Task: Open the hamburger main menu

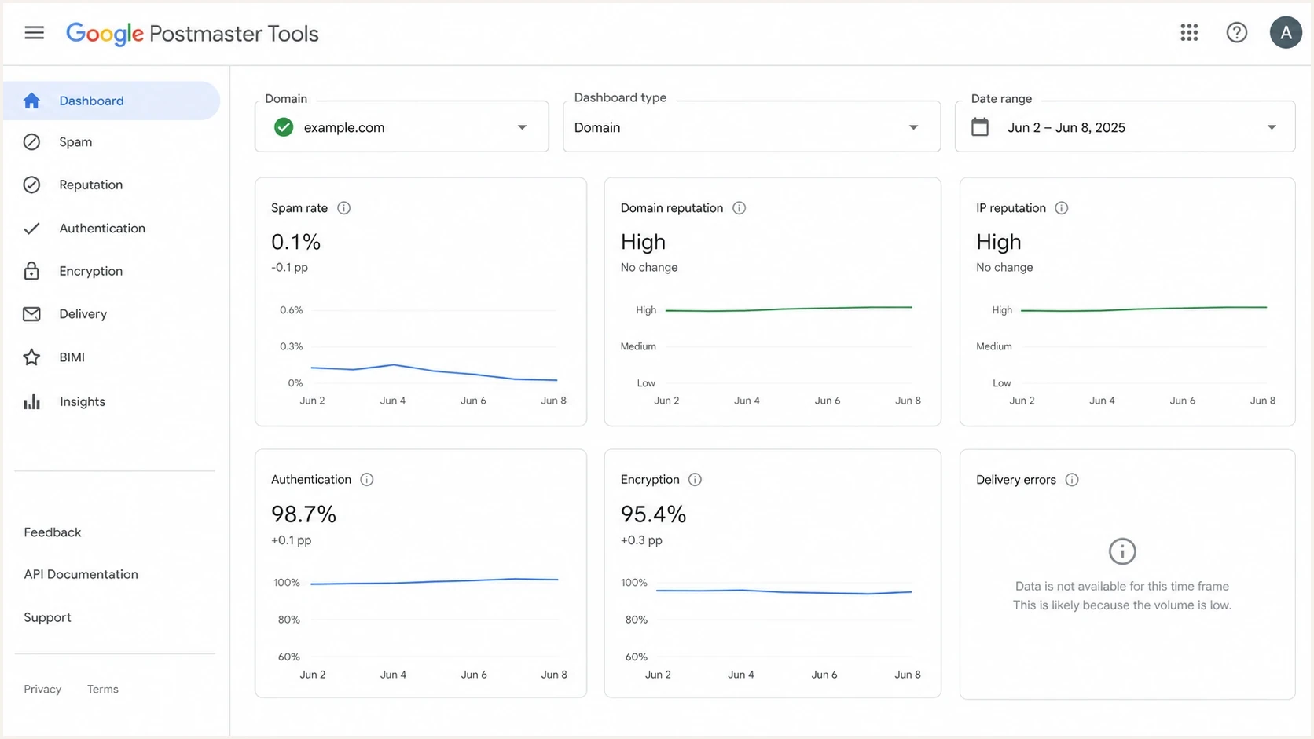Action: pyautogui.click(x=34, y=33)
